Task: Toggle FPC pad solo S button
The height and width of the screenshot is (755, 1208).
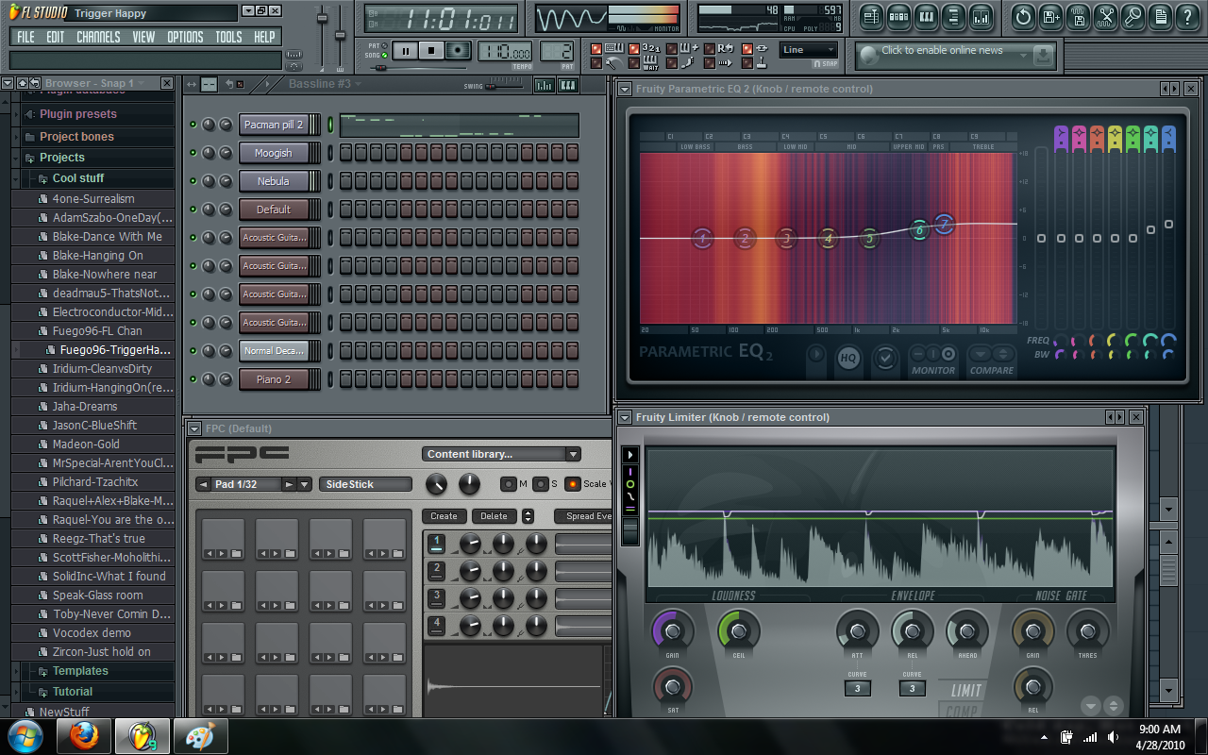Action: tap(540, 484)
